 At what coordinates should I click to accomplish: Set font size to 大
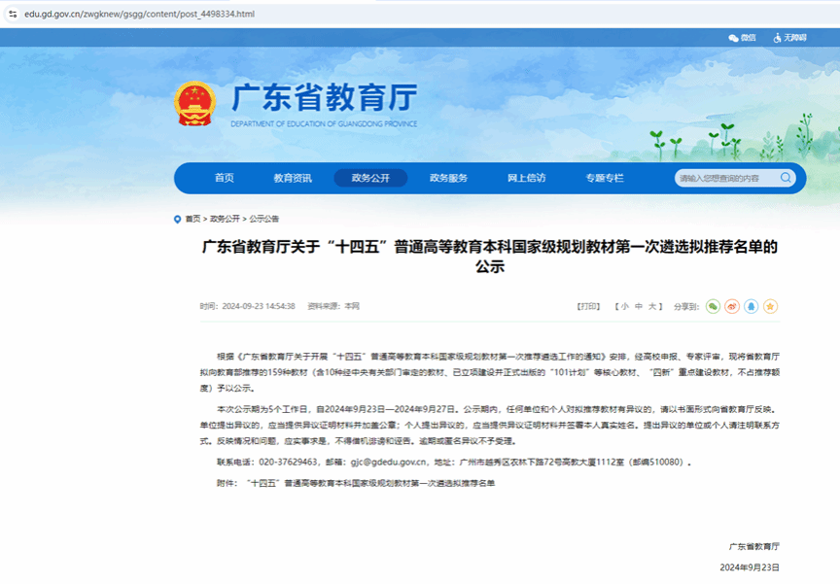click(x=652, y=306)
